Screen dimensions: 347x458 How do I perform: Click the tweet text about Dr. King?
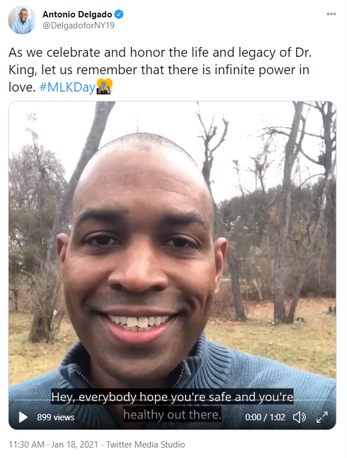(160, 70)
